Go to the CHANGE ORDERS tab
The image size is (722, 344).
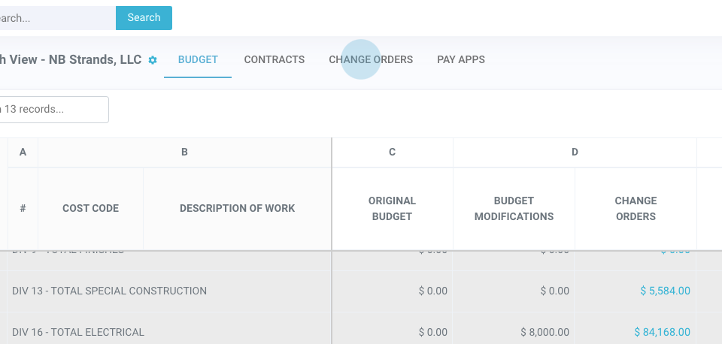[x=371, y=60]
